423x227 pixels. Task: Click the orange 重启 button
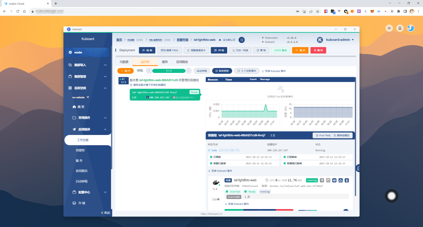pyautogui.click(x=300, y=50)
